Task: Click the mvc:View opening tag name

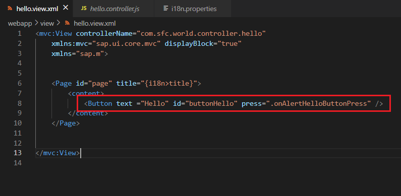Action: pyautogui.click(x=56, y=33)
